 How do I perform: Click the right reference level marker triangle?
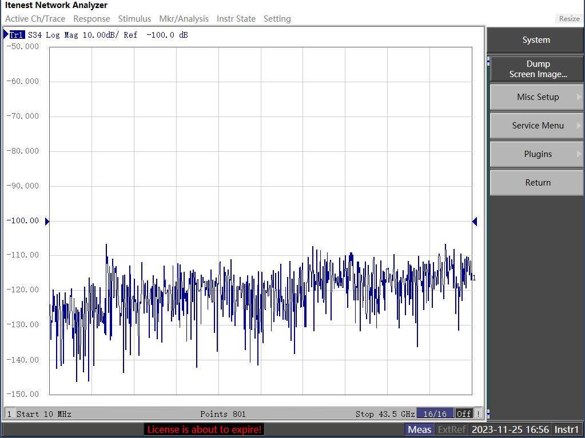475,222
